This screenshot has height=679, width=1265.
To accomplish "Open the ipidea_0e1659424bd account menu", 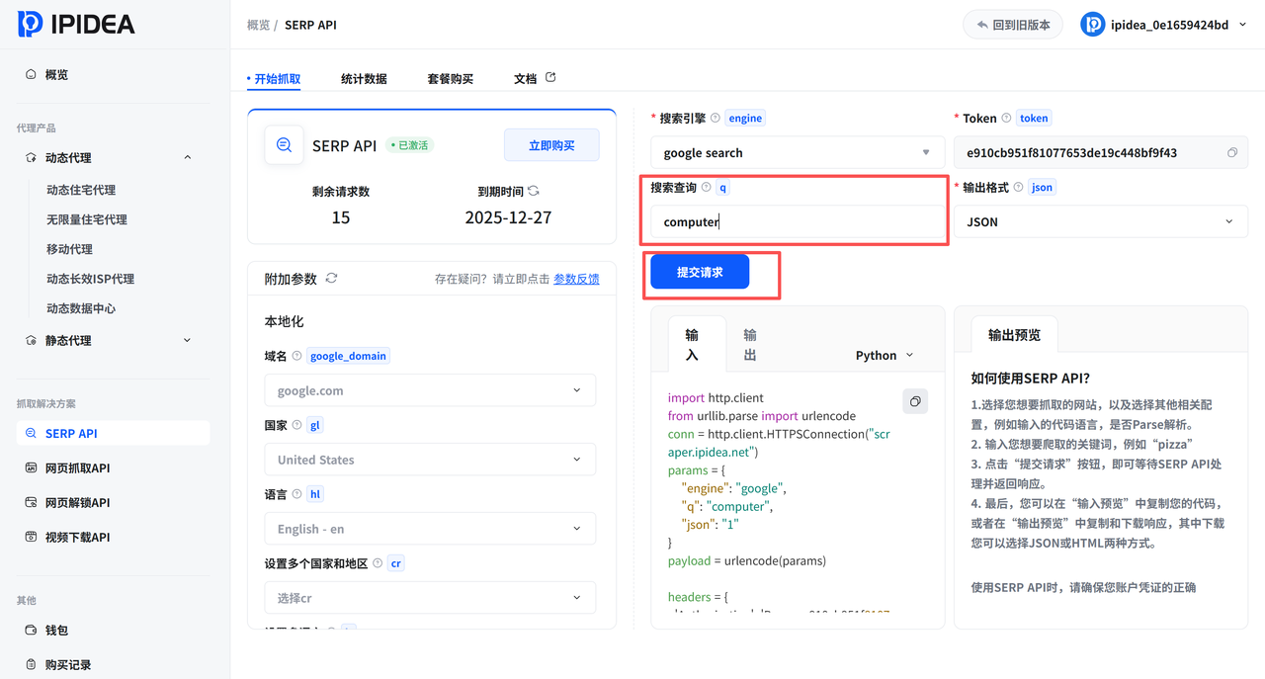I will point(1164,25).
